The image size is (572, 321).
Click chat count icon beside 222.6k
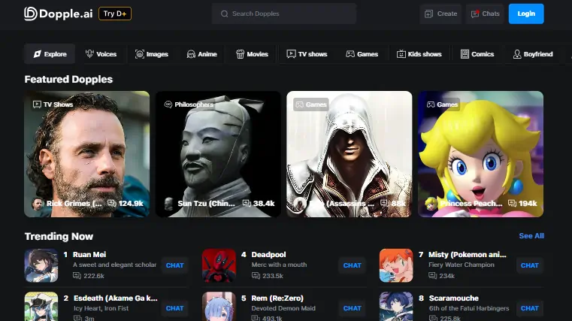pyautogui.click(x=77, y=276)
